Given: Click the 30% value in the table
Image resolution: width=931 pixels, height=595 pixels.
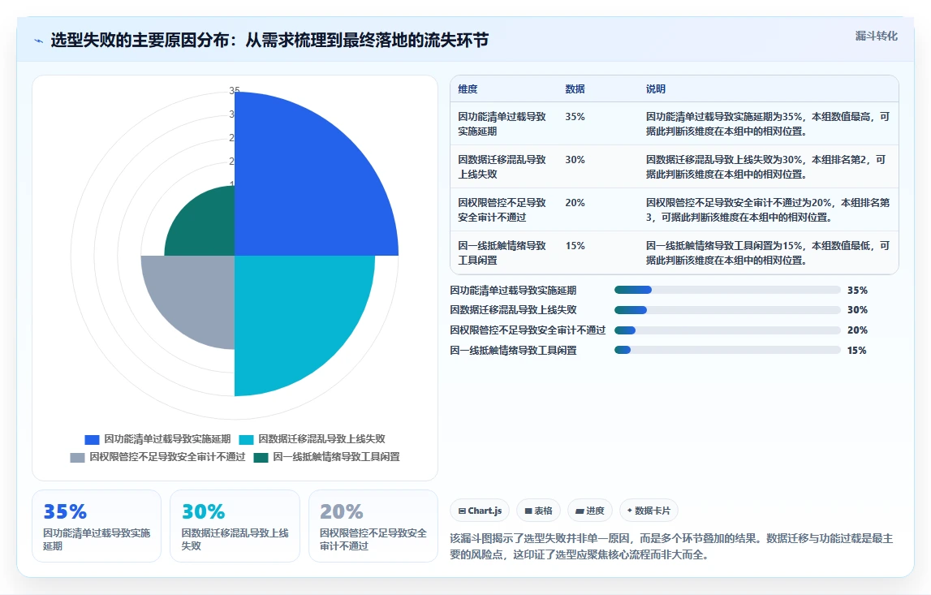Looking at the screenshot, I should coord(575,160).
